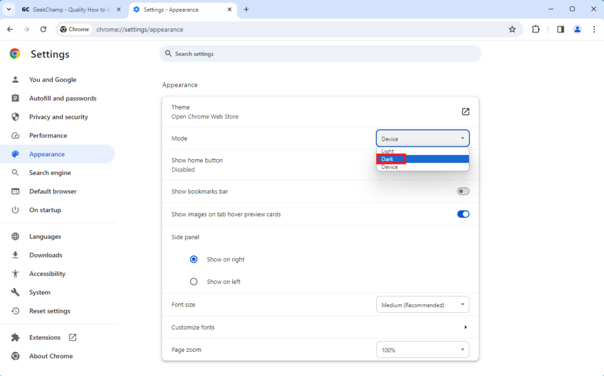Viewport: 604px width, 376px height.
Task: Click the bookmark star icon in address bar
Action: point(512,29)
